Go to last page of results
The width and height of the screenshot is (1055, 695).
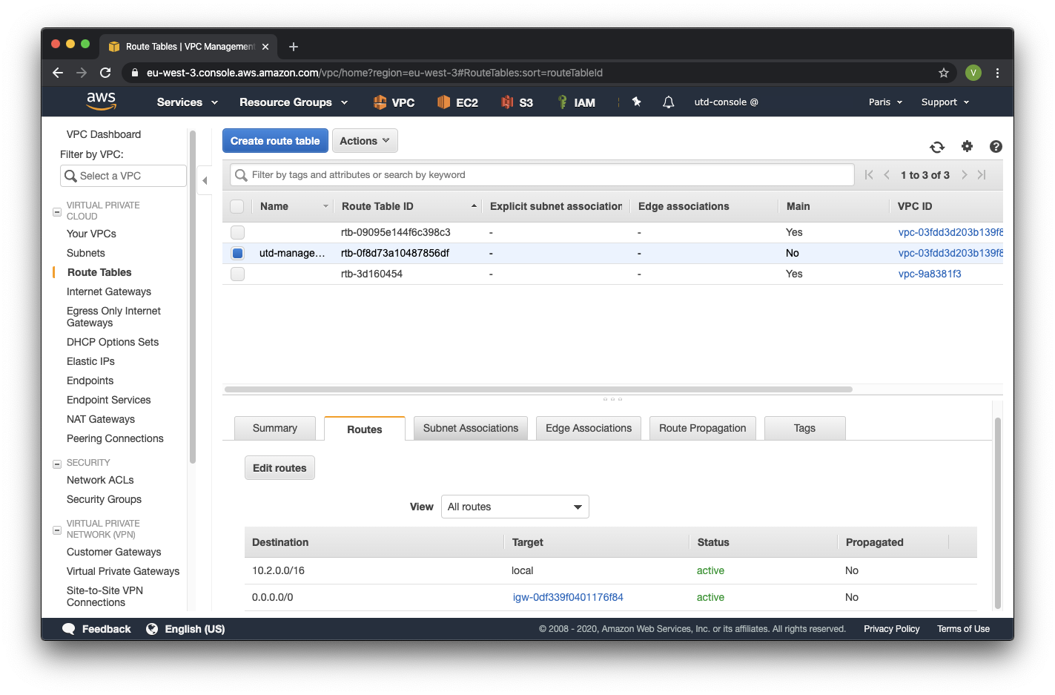(982, 175)
